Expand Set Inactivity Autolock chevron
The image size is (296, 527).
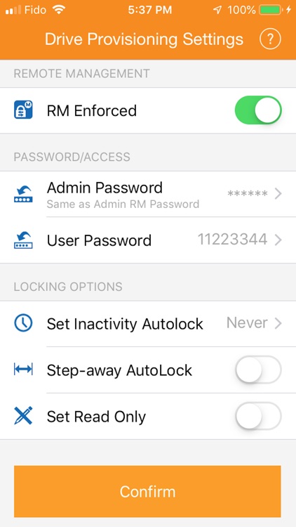coord(278,323)
